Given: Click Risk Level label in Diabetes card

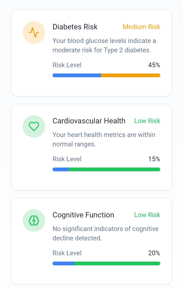Looking at the screenshot, I should click(67, 65).
